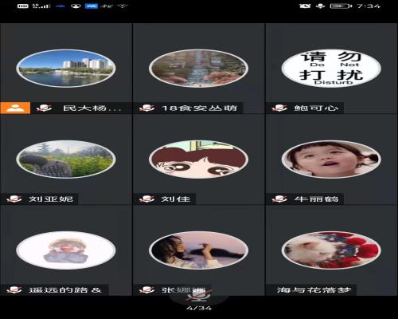Click muted mic icon beside 刘佳
The image size is (398, 319).
(146, 199)
